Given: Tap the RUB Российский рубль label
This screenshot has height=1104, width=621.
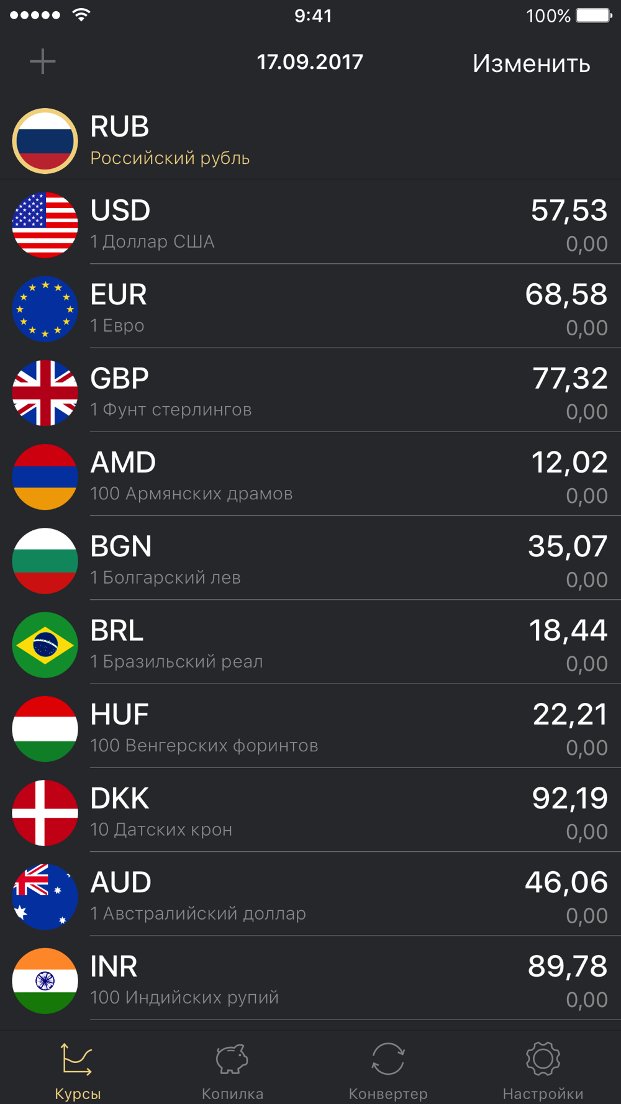Looking at the screenshot, I should [170, 141].
